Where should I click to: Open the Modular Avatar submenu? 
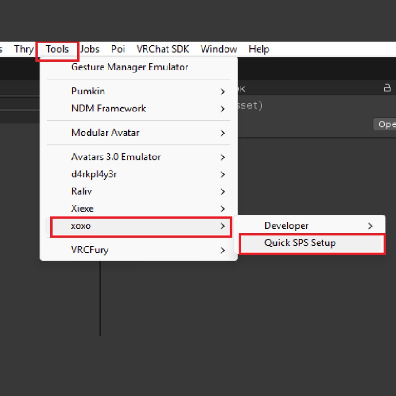[138, 133]
